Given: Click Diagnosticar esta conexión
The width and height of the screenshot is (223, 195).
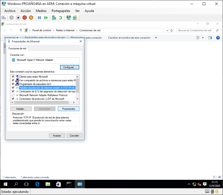Looking at the screenshot, I should pos(86,38).
